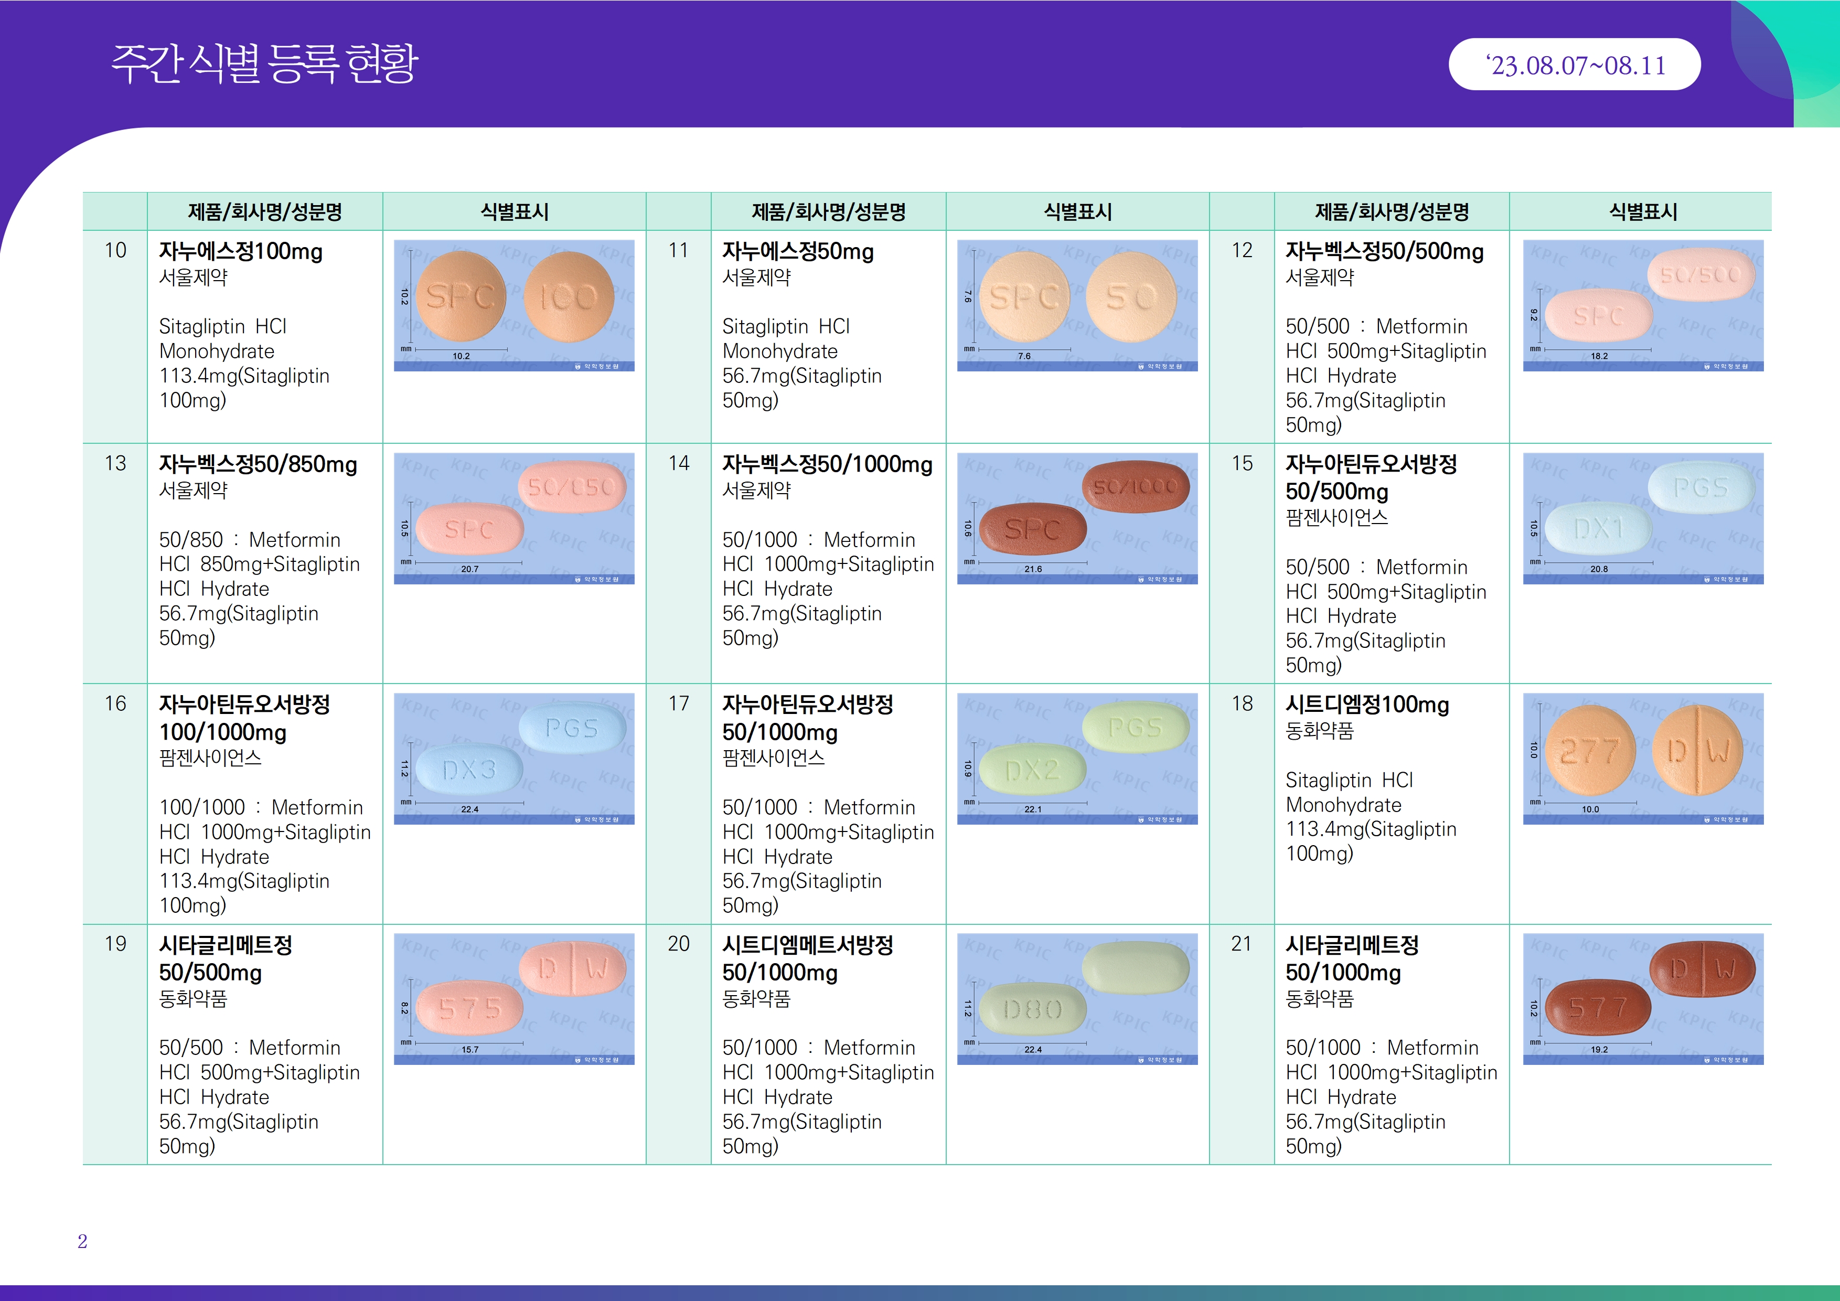Screen dimensions: 1840x1301
Task: Click product name 자누벡스정50/1000mg
Action: pos(827,464)
